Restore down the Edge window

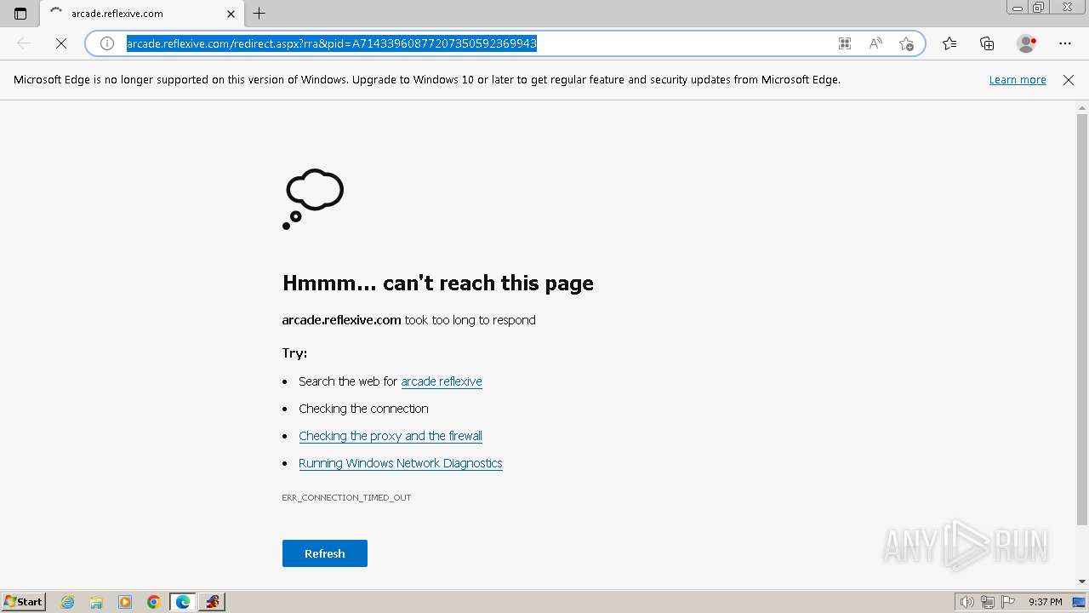pyautogui.click(x=1039, y=8)
